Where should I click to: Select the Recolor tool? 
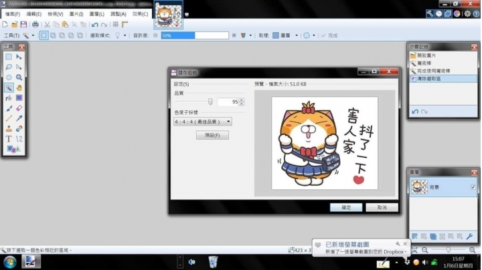[19, 128]
